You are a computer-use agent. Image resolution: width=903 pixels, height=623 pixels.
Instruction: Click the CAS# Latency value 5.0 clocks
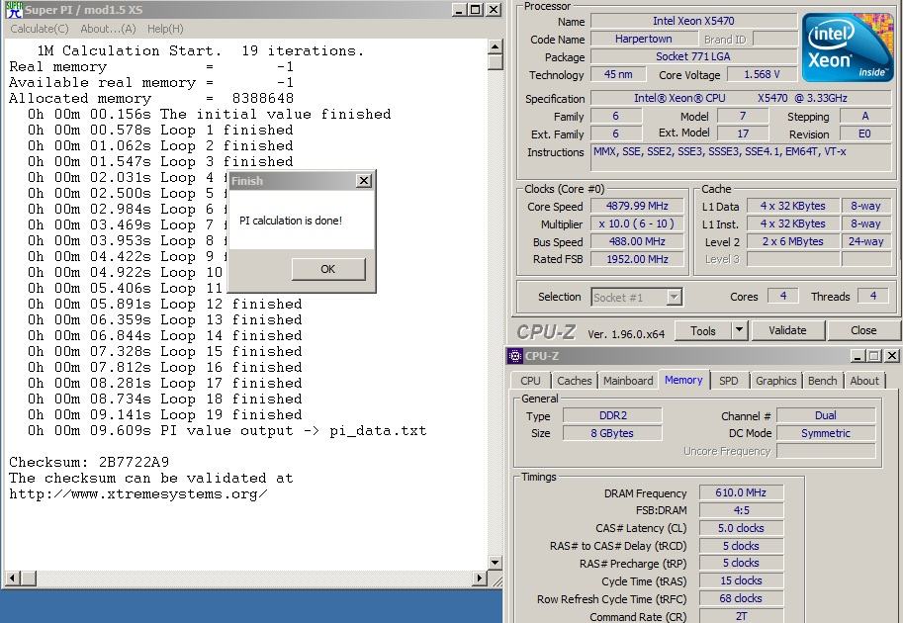[x=741, y=529]
